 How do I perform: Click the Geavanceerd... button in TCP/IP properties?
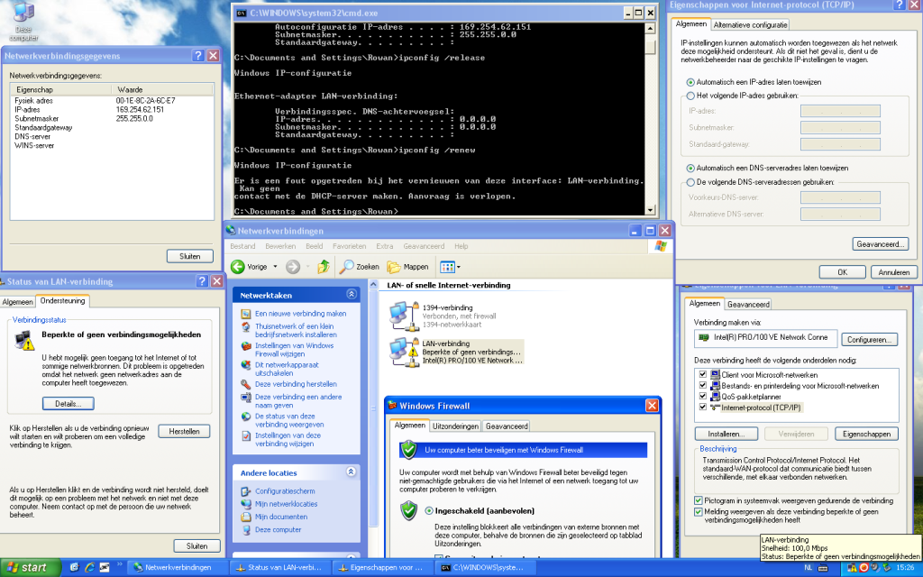point(880,243)
